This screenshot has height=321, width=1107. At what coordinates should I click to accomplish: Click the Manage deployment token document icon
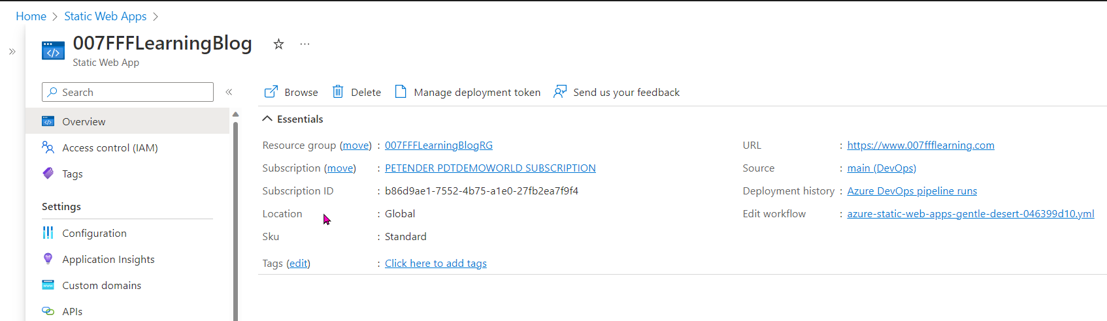coord(401,92)
